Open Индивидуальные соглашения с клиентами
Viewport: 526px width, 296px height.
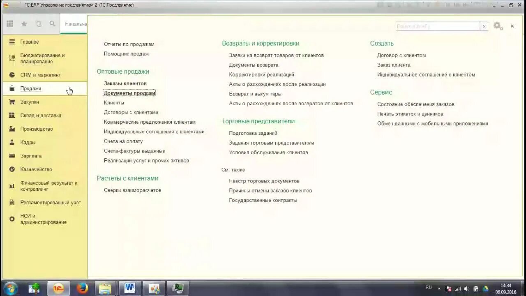[154, 132]
